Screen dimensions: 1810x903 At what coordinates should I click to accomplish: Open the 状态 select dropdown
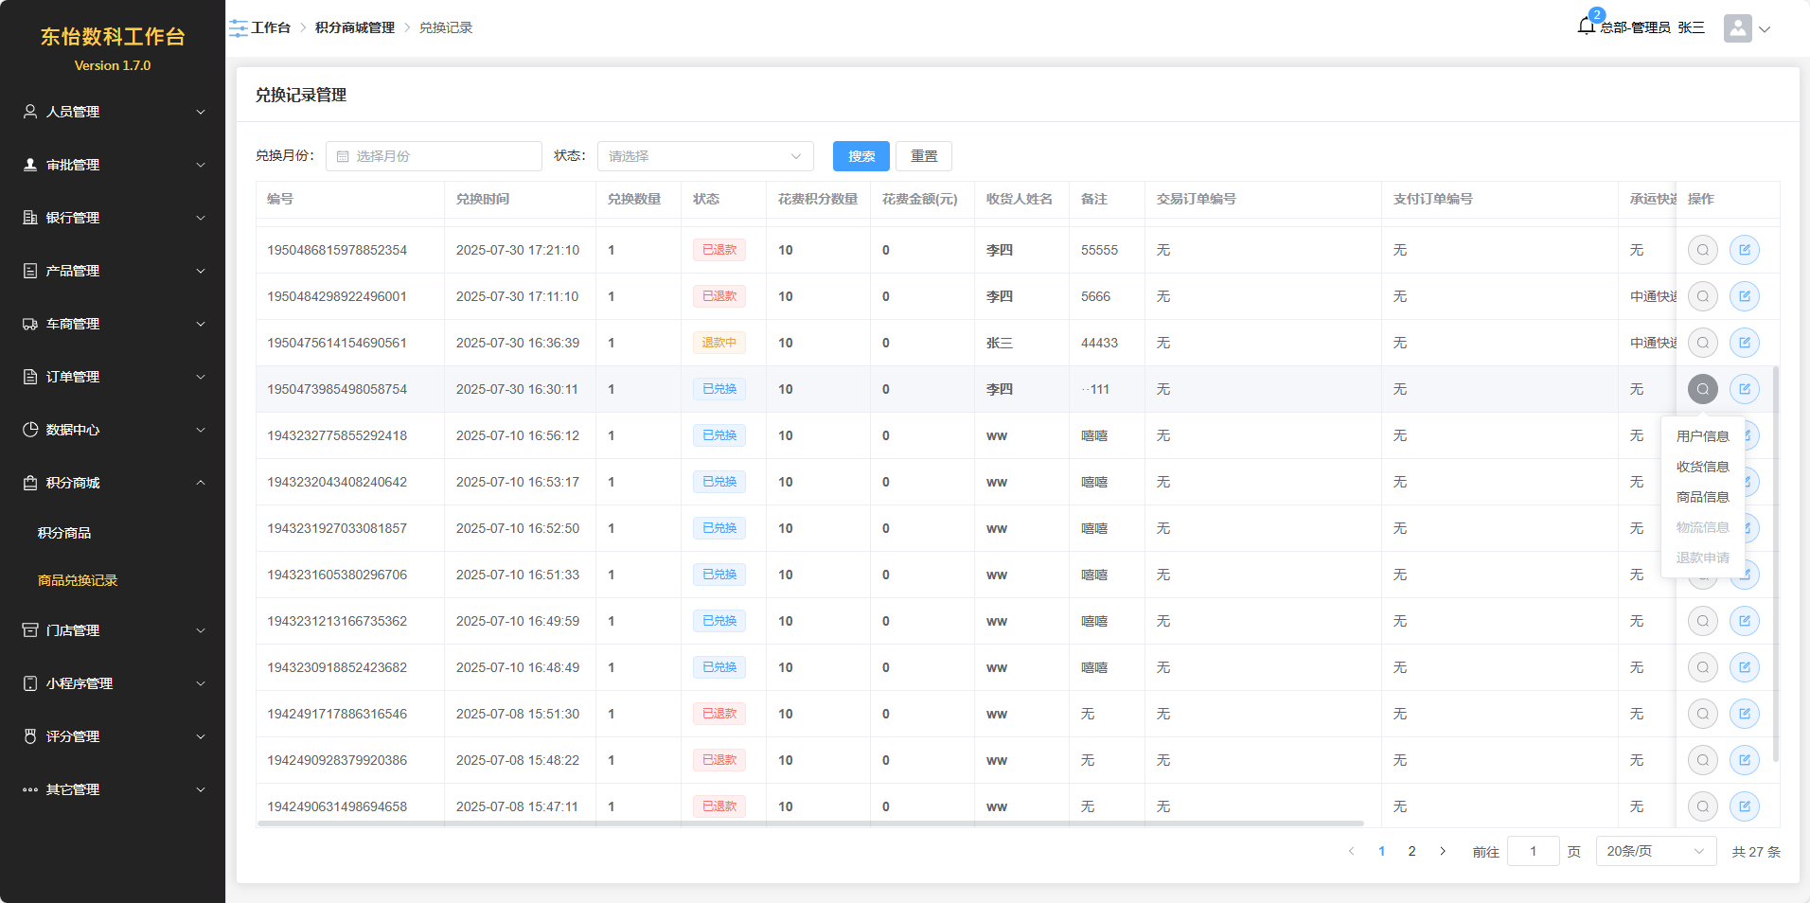(x=704, y=156)
